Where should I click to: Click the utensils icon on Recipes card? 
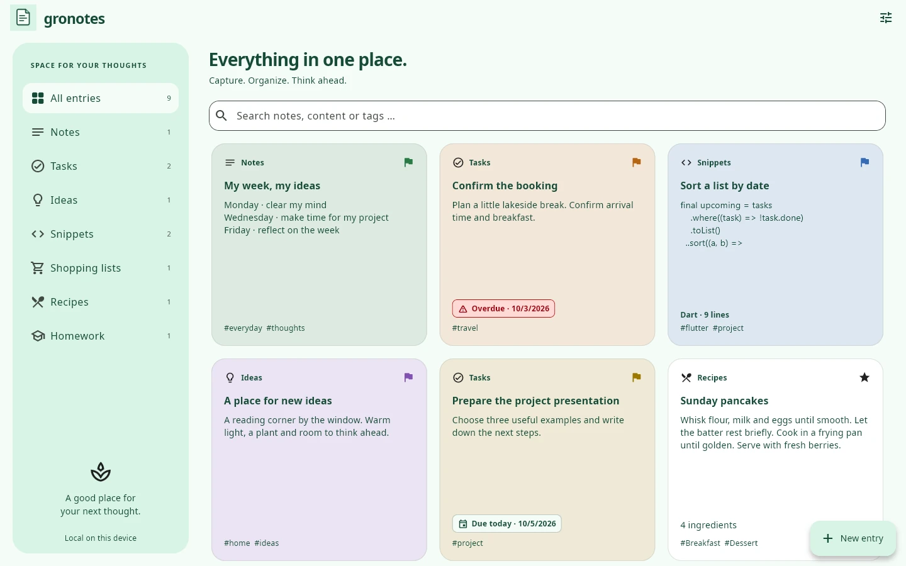686,378
